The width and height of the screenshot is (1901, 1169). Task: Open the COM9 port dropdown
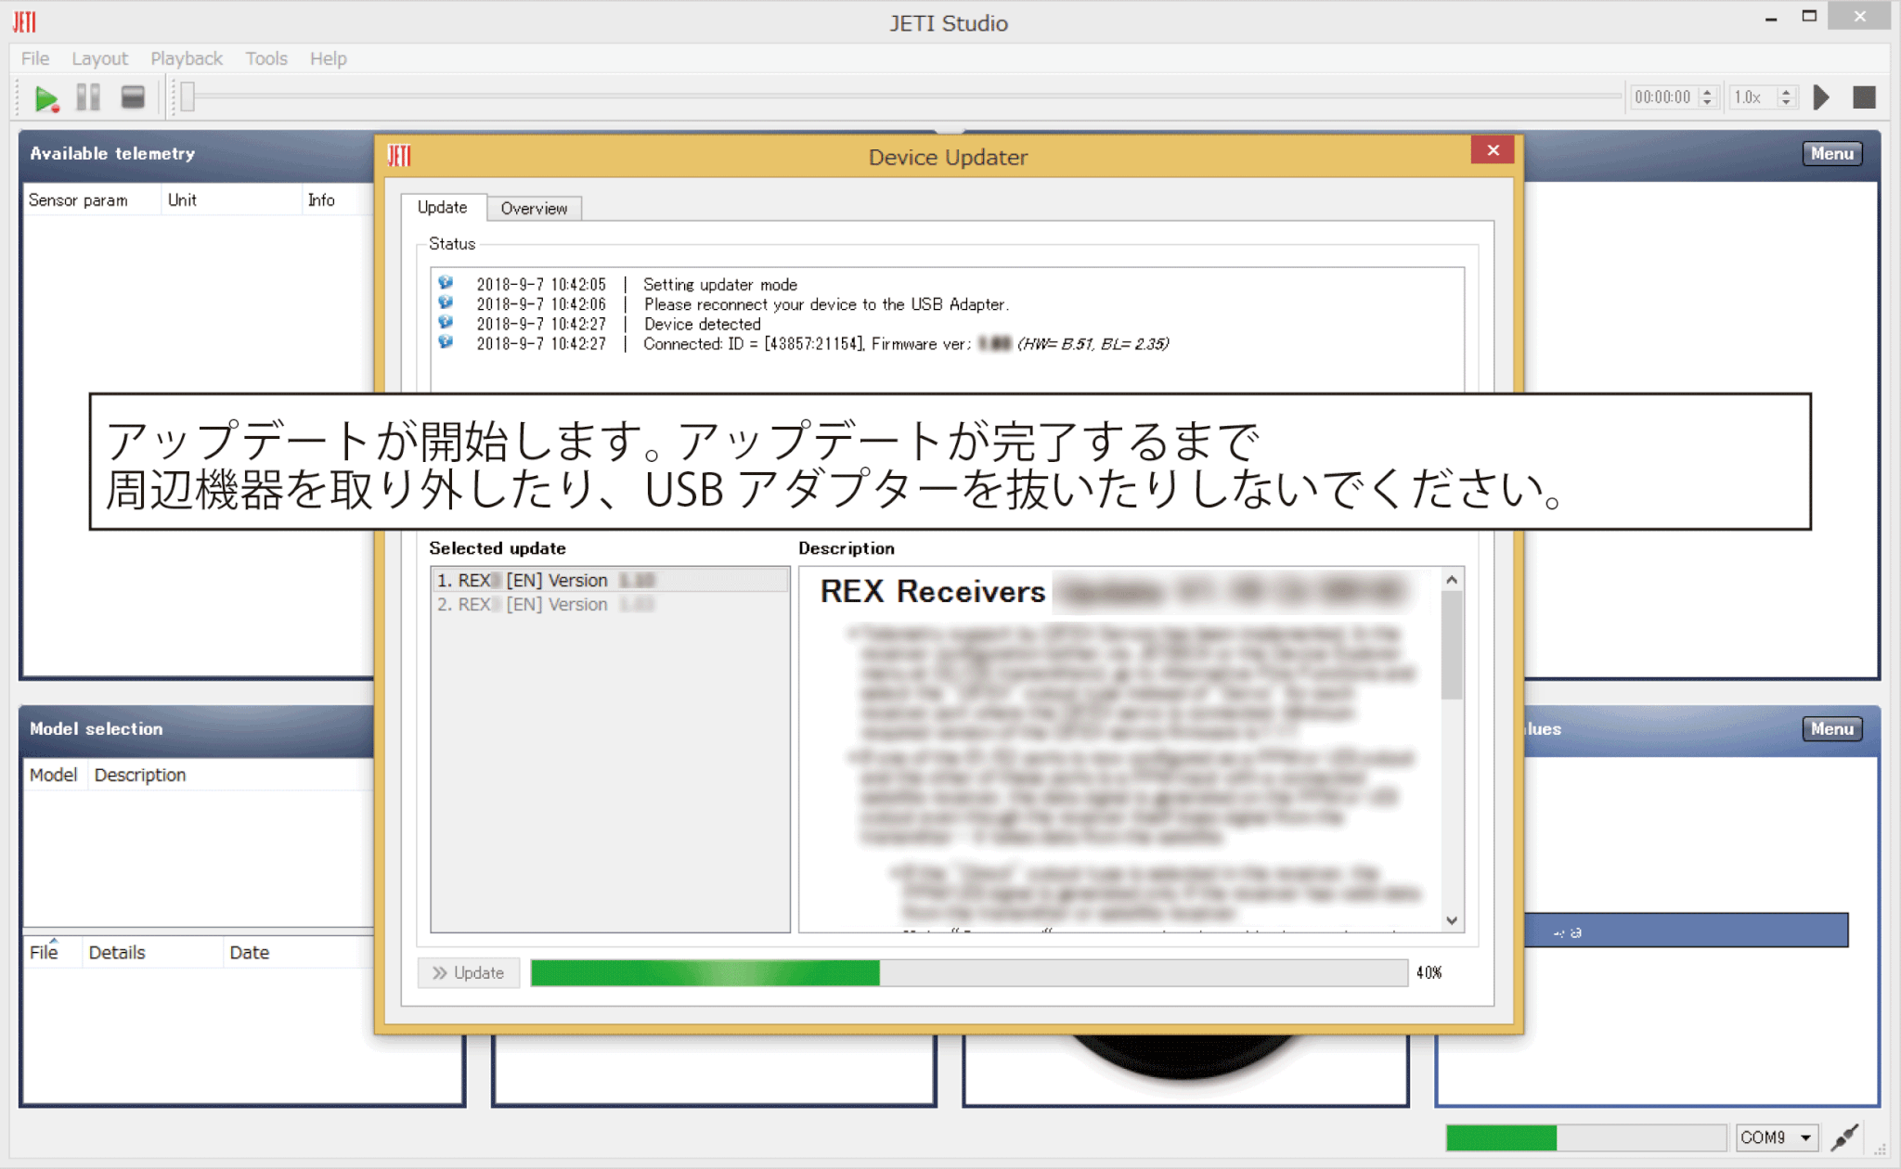(1777, 1137)
